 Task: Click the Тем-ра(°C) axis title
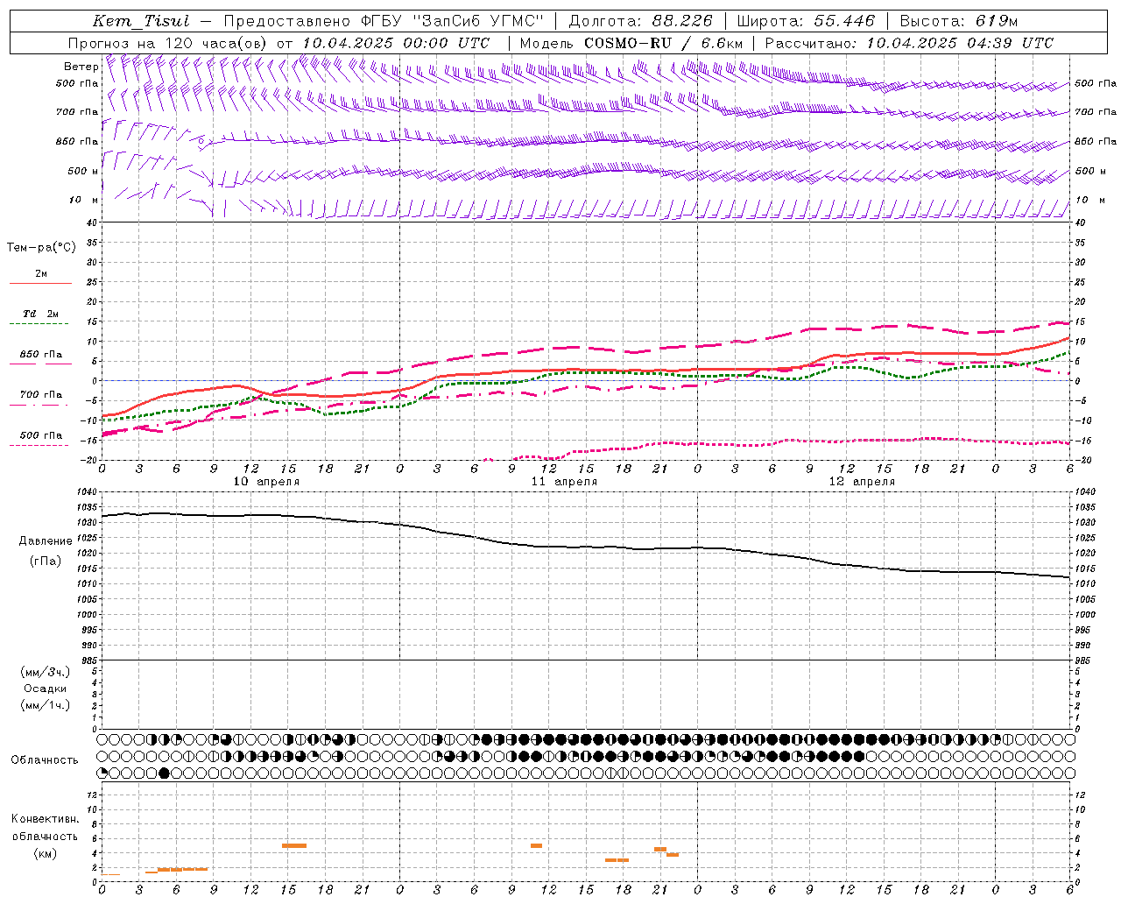click(41, 248)
